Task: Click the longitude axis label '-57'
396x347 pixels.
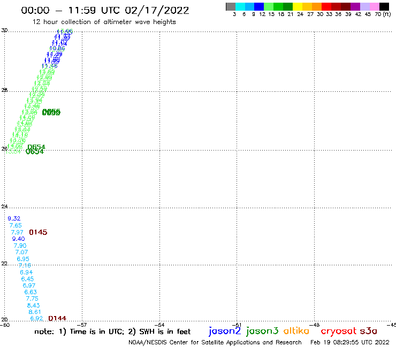Action: pyautogui.click(x=82, y=325)
